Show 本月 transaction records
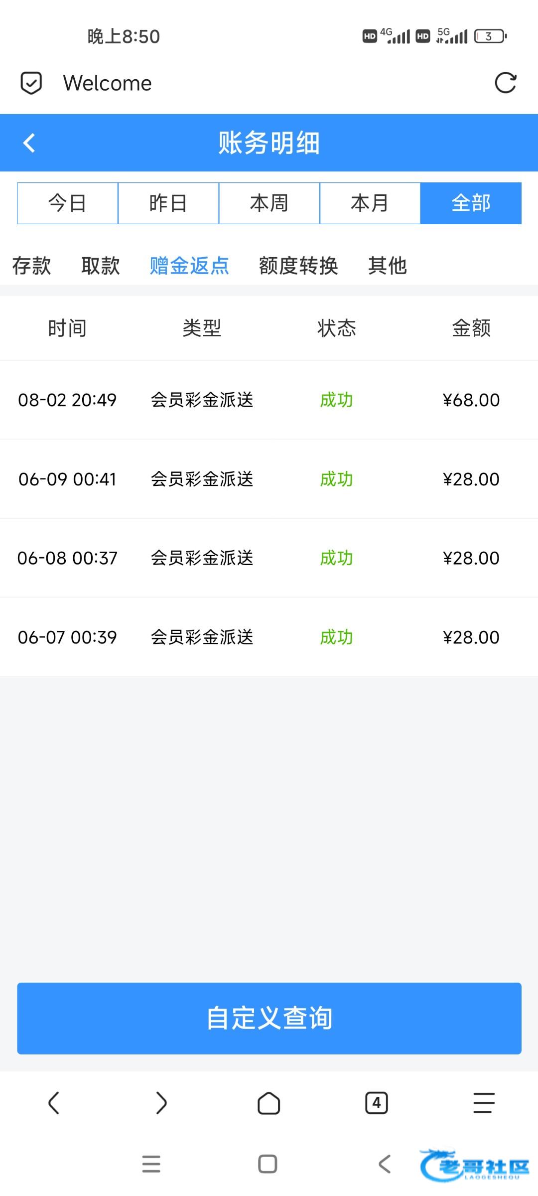This screenshot has width=538, height=1196. pyautogui.click(x=370, y=203)
